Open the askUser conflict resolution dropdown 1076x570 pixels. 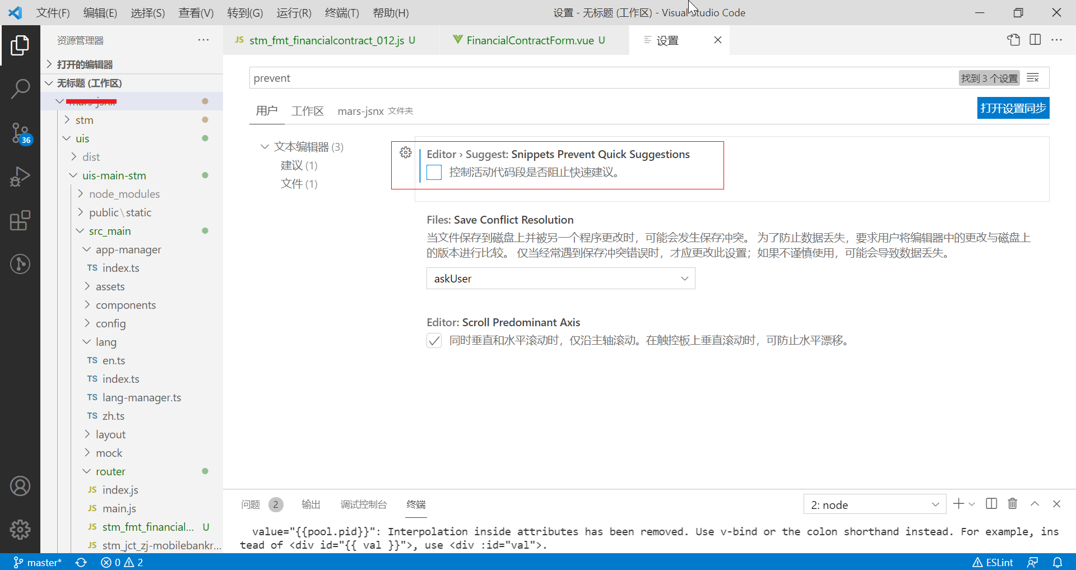click(x=560, y=278)
